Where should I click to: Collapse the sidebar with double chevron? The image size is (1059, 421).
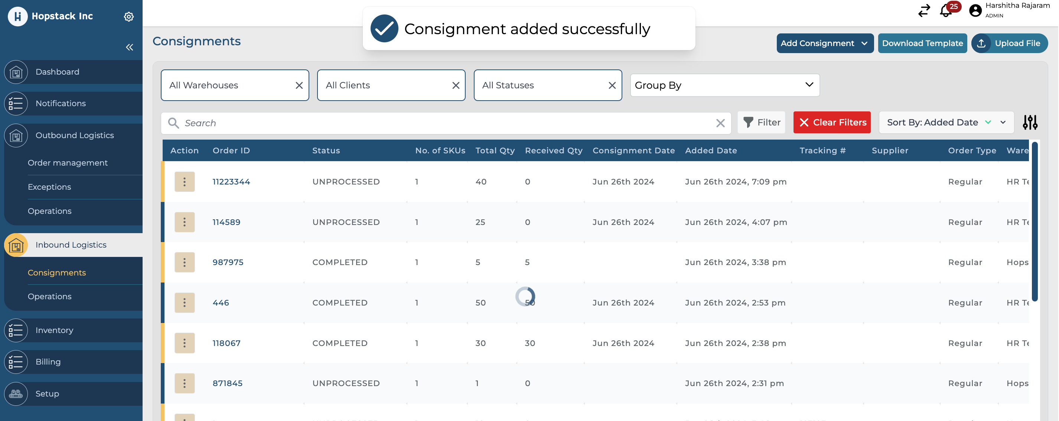point(130,47)
